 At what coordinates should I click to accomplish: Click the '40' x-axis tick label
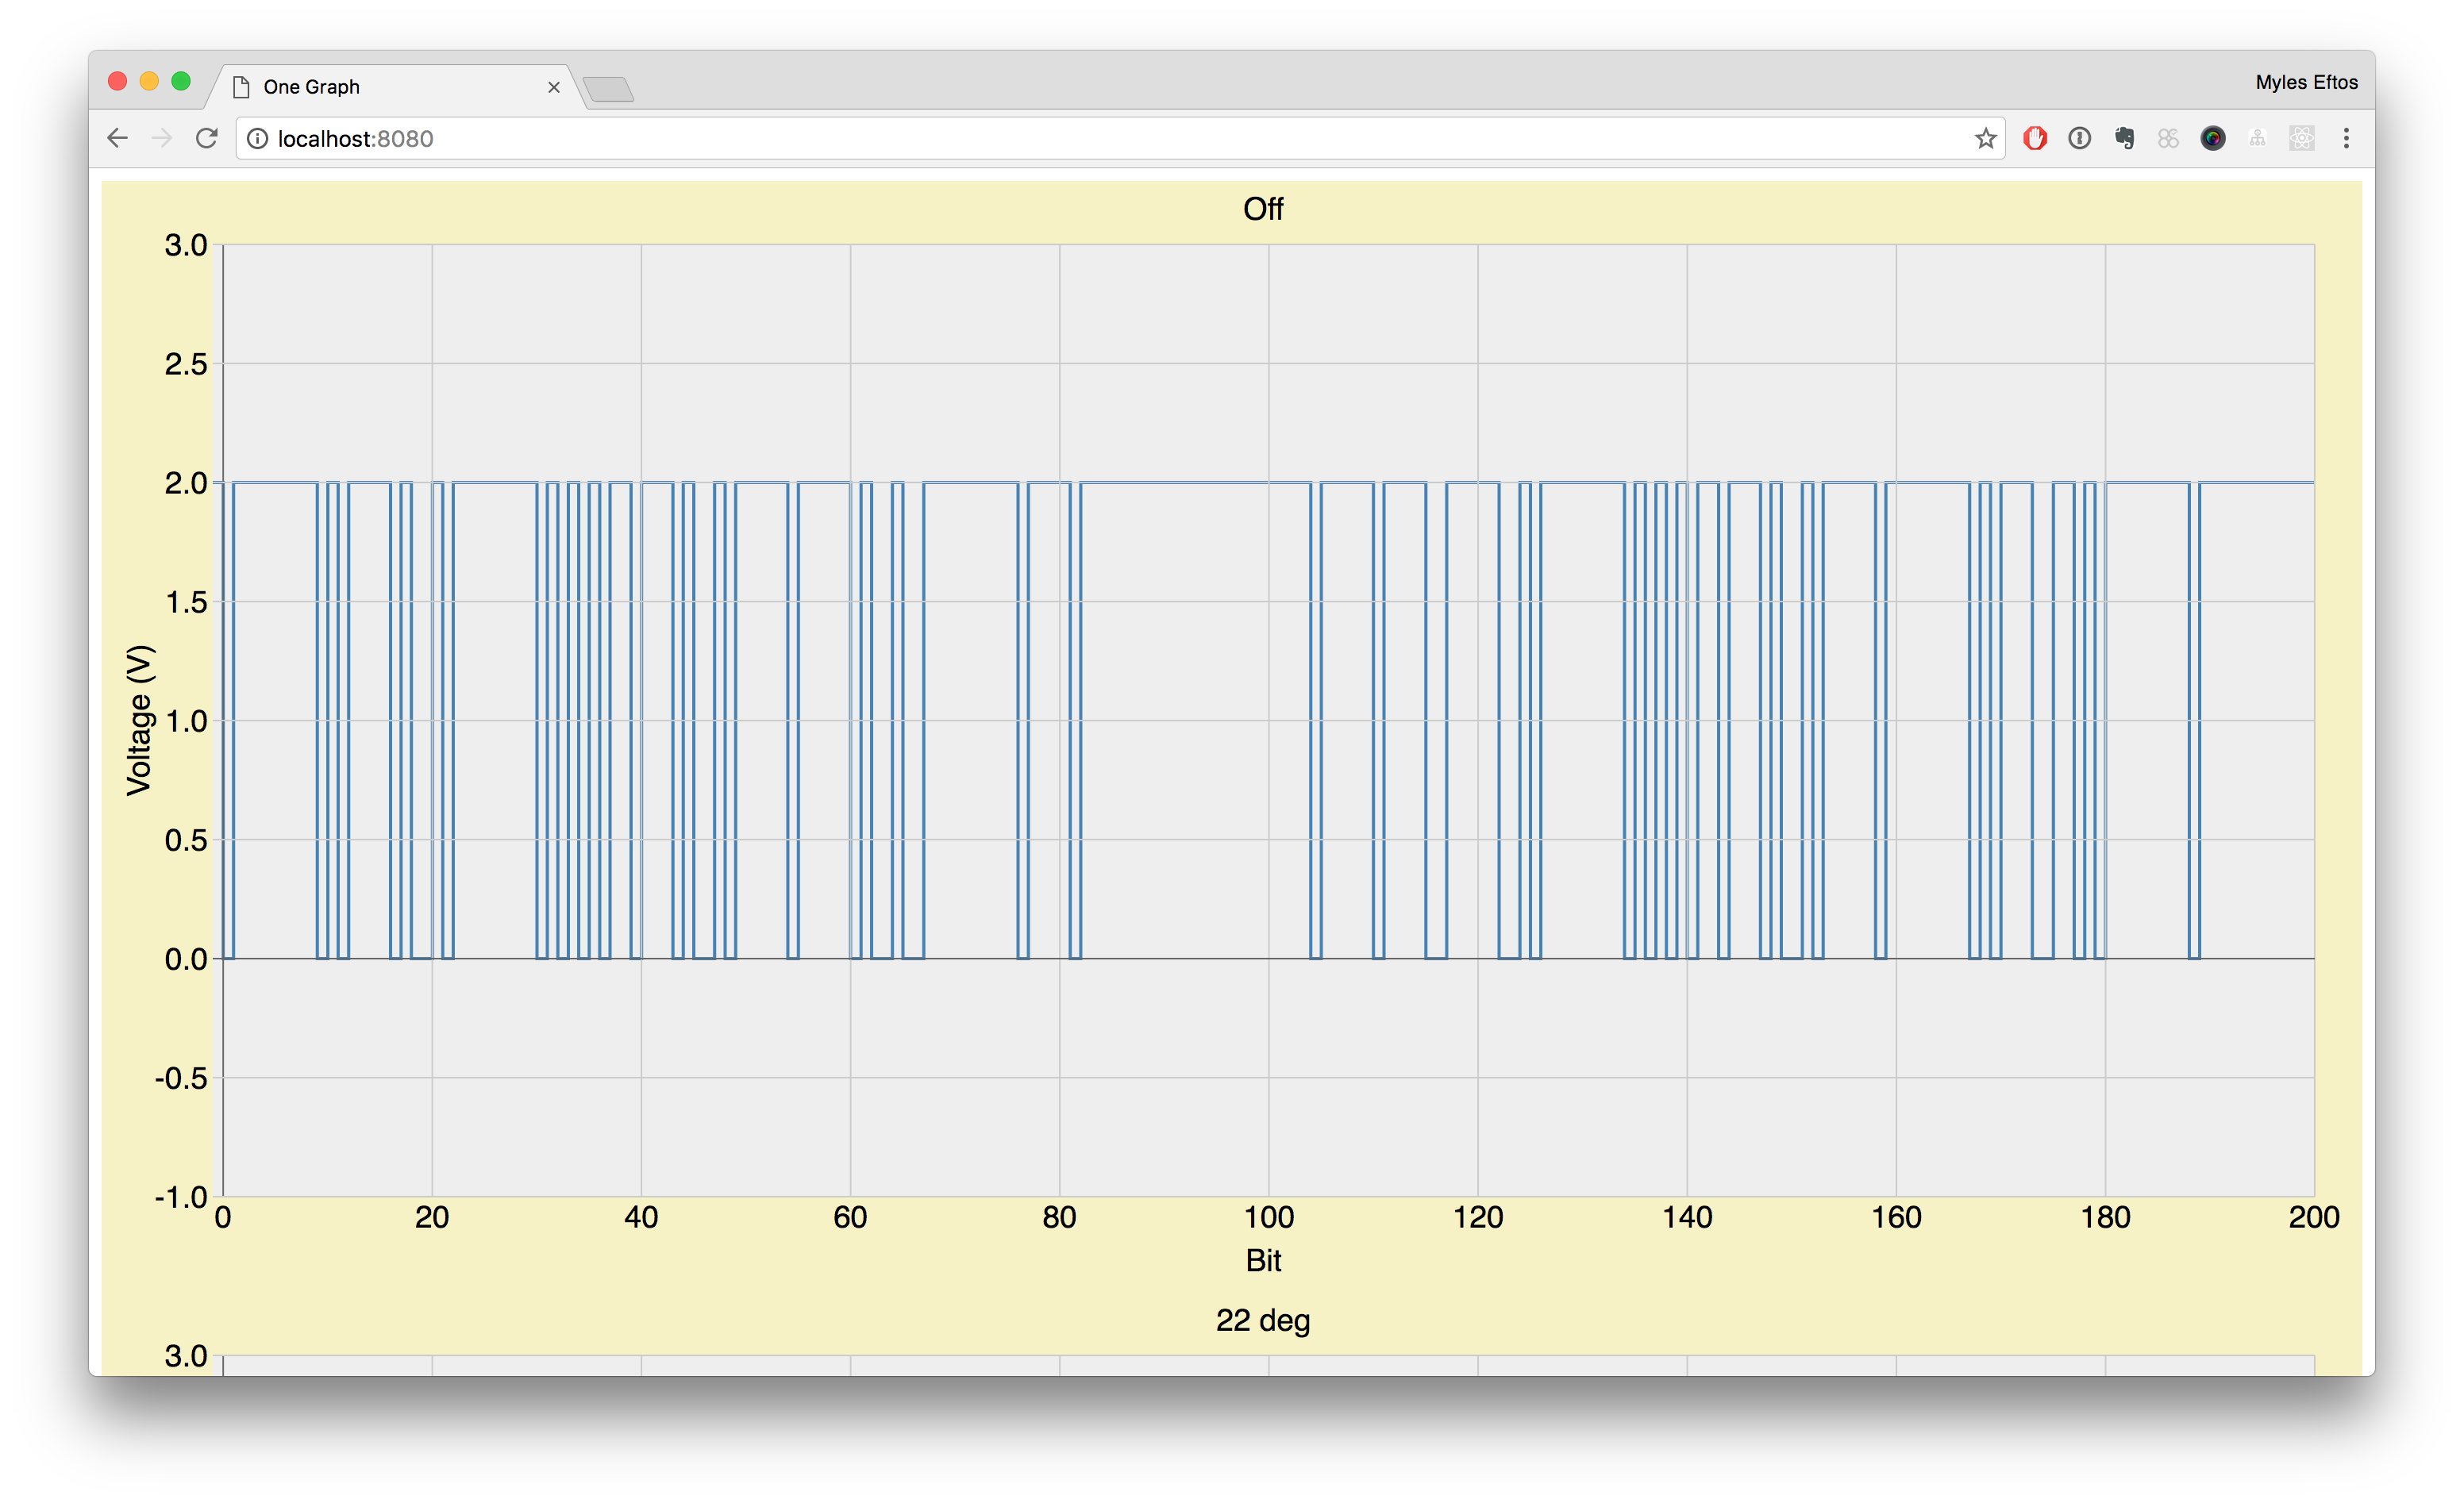pos(641,1217)
